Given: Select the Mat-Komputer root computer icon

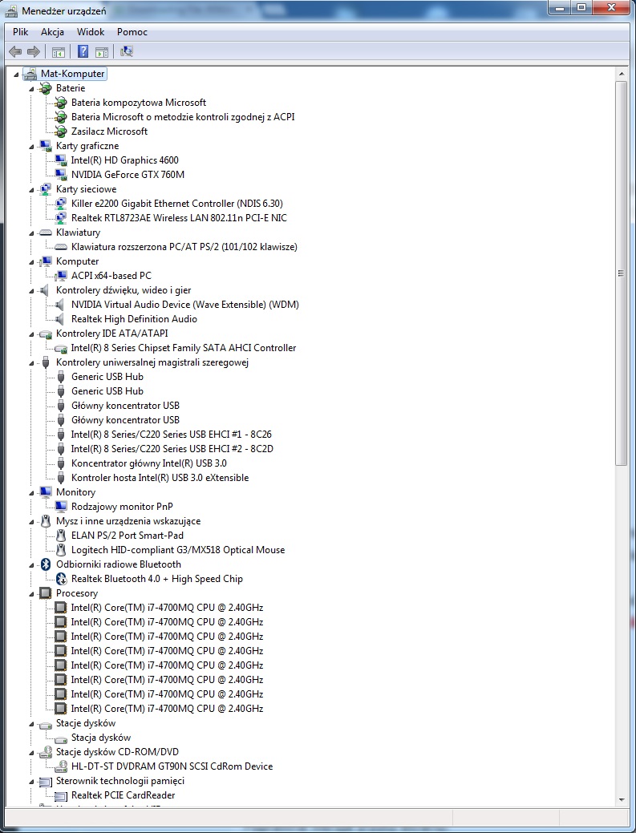Looking at the screenshot, I should 30,74.
